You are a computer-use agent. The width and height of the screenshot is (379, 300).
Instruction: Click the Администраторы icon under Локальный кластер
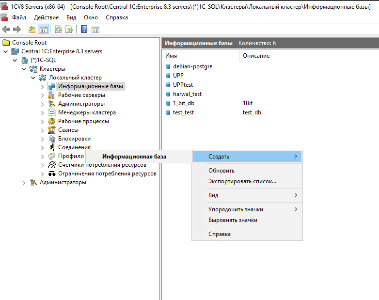[51, 104]
